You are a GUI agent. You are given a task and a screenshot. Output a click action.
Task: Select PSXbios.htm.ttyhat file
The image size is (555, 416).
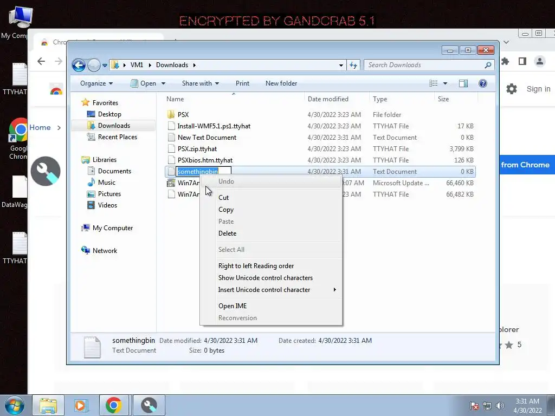click(x=205, y=160)
